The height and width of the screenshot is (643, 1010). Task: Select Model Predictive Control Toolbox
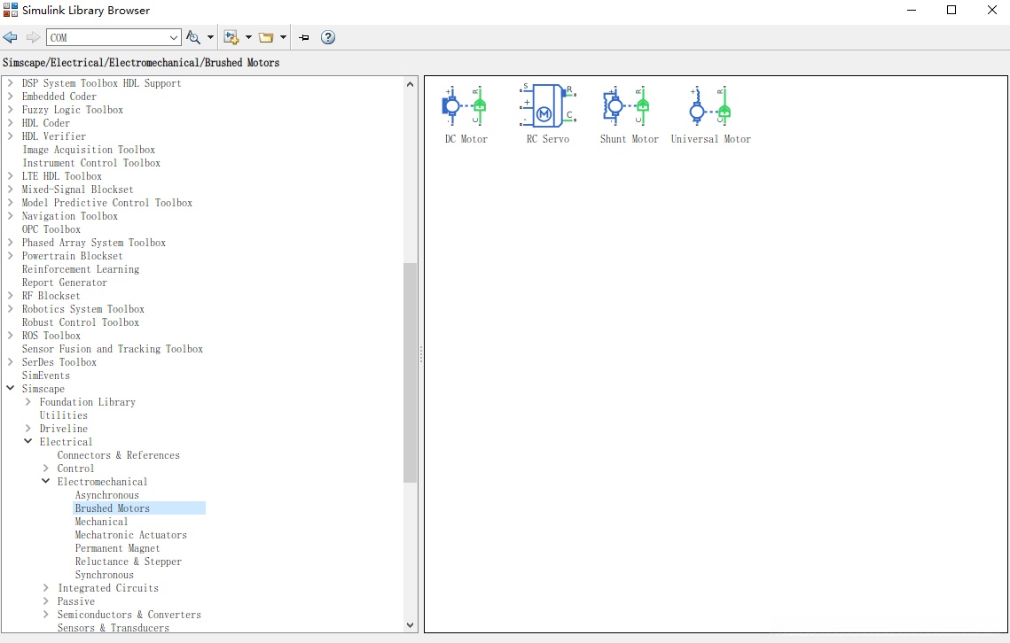coord(107,203)
